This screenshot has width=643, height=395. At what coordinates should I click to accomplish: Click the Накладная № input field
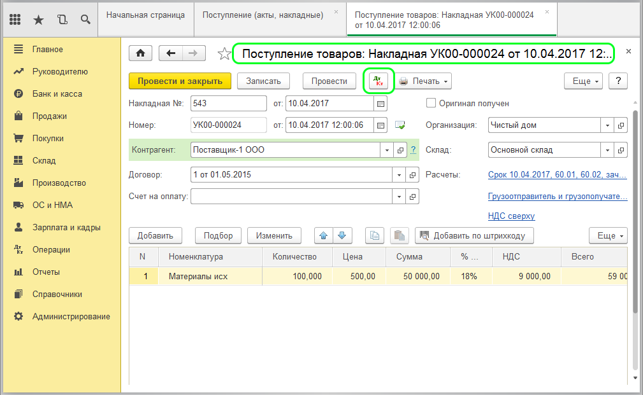[x=228, y=103]
